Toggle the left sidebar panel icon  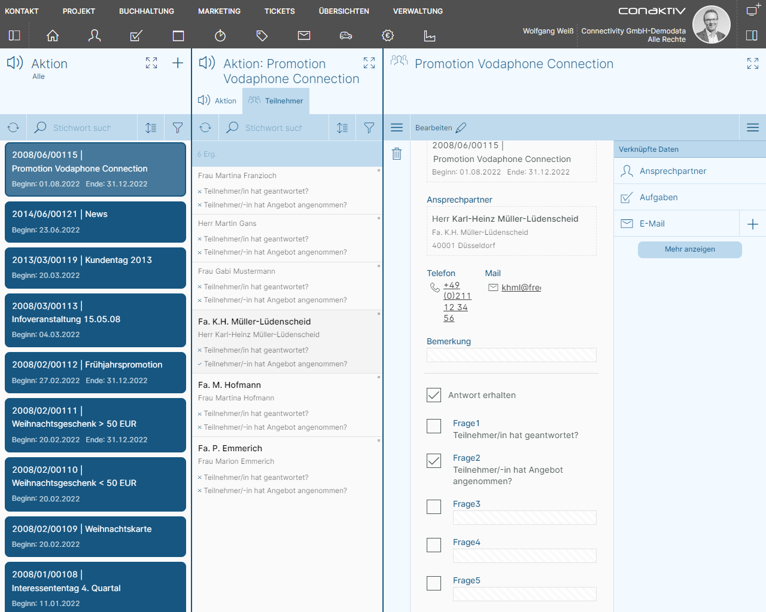click(x=14, y=36)
